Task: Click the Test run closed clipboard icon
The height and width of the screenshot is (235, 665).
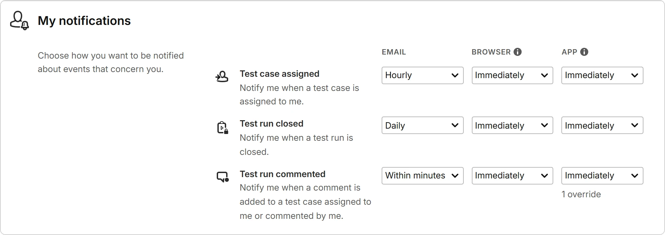Action: click(222, 128)
